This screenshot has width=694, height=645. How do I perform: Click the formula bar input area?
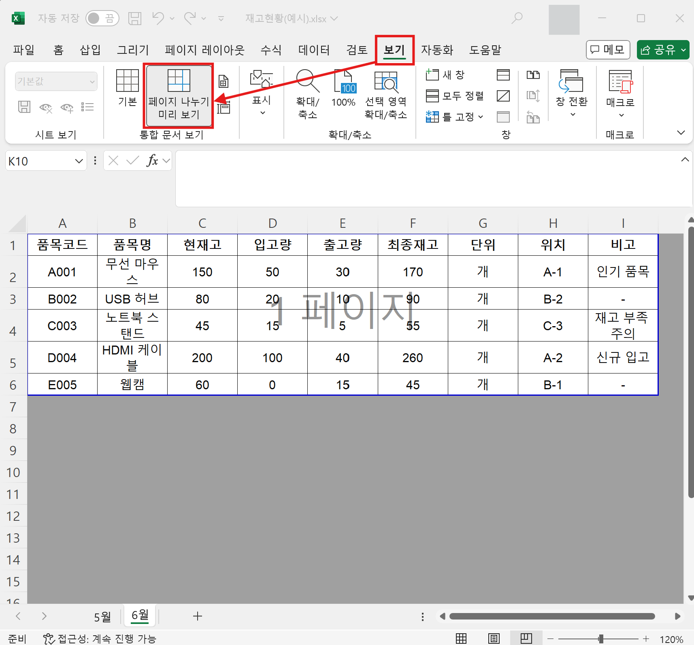[x=433, y=178]
